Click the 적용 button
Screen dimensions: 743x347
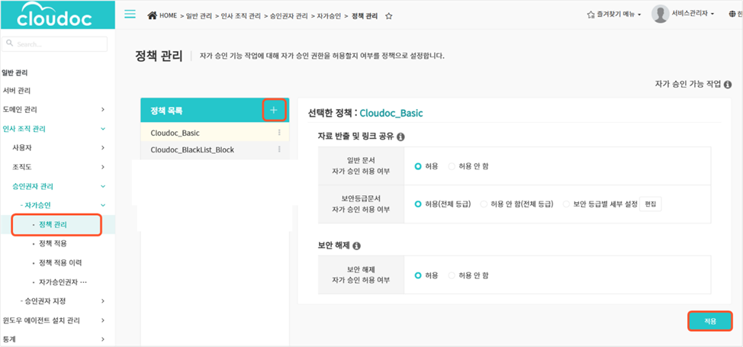[710, 322]
